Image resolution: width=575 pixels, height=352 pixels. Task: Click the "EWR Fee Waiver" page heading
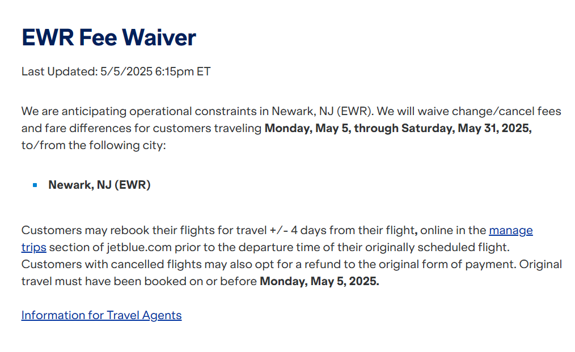(x=109, y=38)
